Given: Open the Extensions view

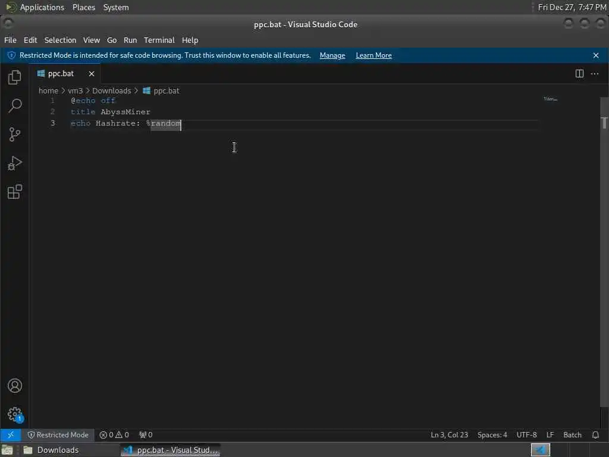Looking at the screenshot, I should 14,192.
